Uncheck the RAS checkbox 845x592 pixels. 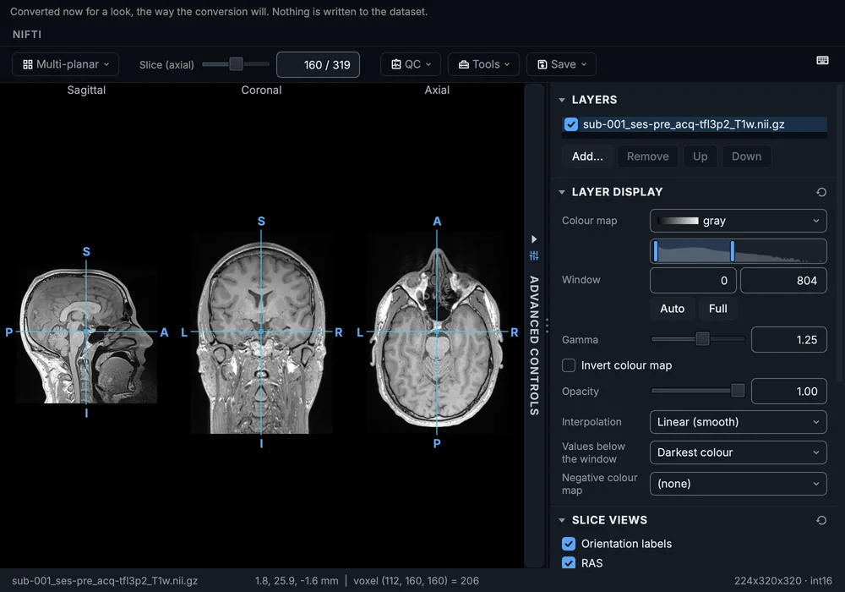pyautogui.click(x=569, y=563)
